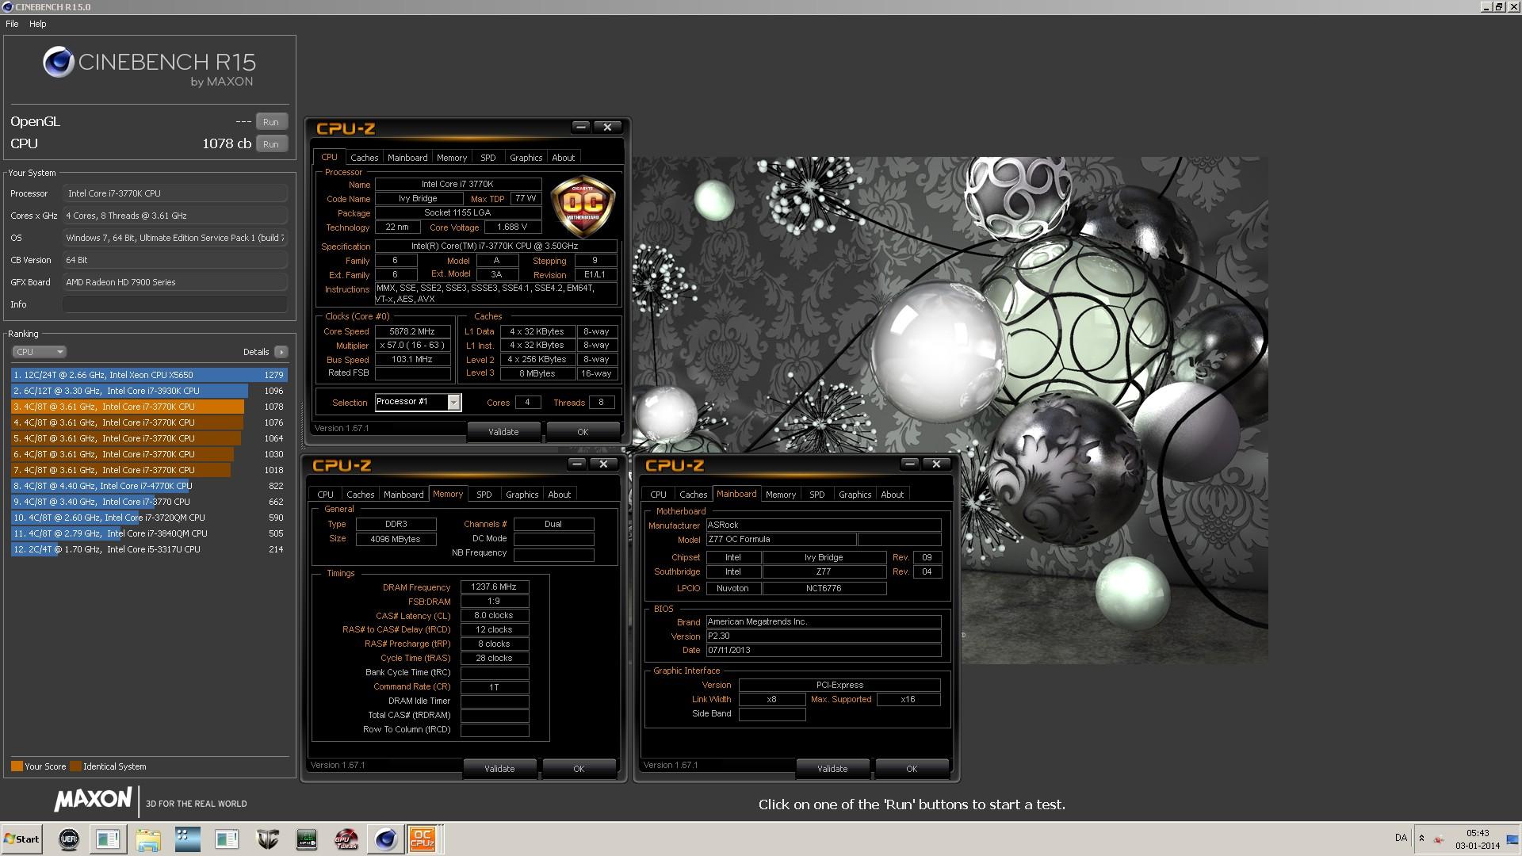This screenshot has width=1522, height=856.
Task: Select CPU tab in the CPU-Z Memory window
Action: tap(326, 495)
